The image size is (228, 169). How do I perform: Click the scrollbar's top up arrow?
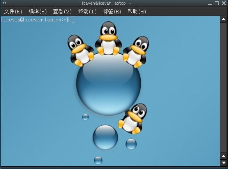[224, 19]
